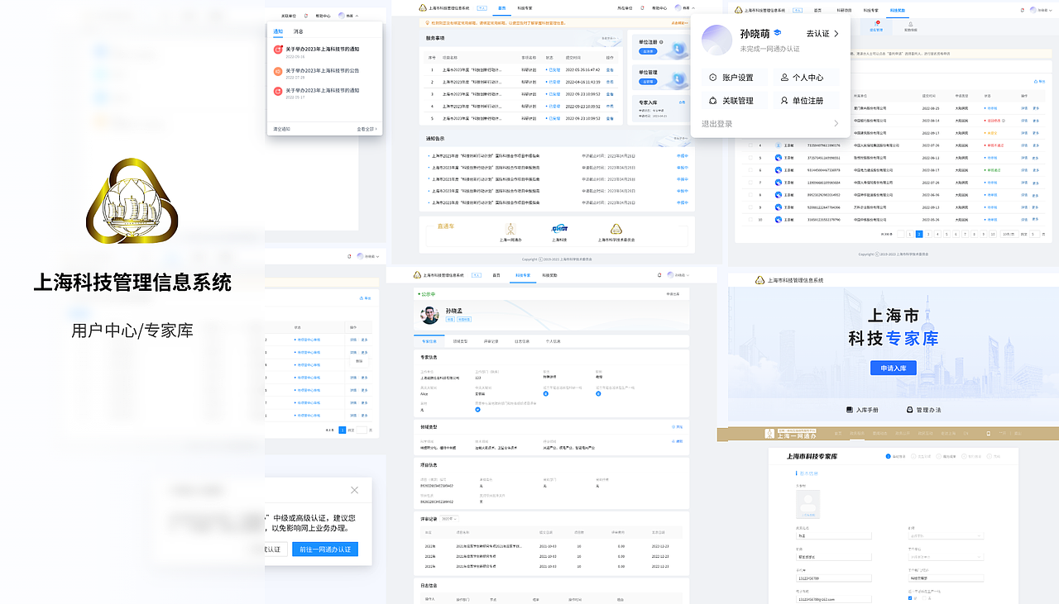This screenshot has height=604, width=1059.
Task: Select the first step indicator in 上海市科技专家库 form
Action: tap(888, 455)
